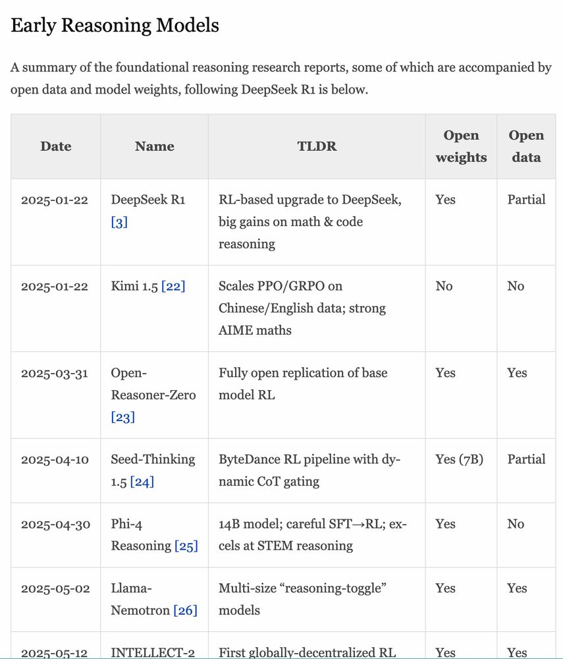The height and width of the screenshot is (659, 563).
Task: Click the Kimi 1.5 TLDR text
Action: point(302,308)
